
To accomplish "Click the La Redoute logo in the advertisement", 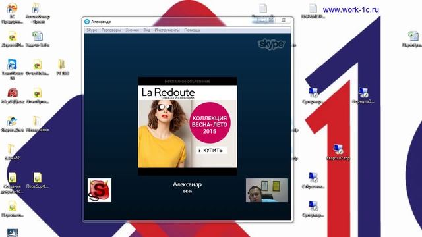I will (168, 93).
